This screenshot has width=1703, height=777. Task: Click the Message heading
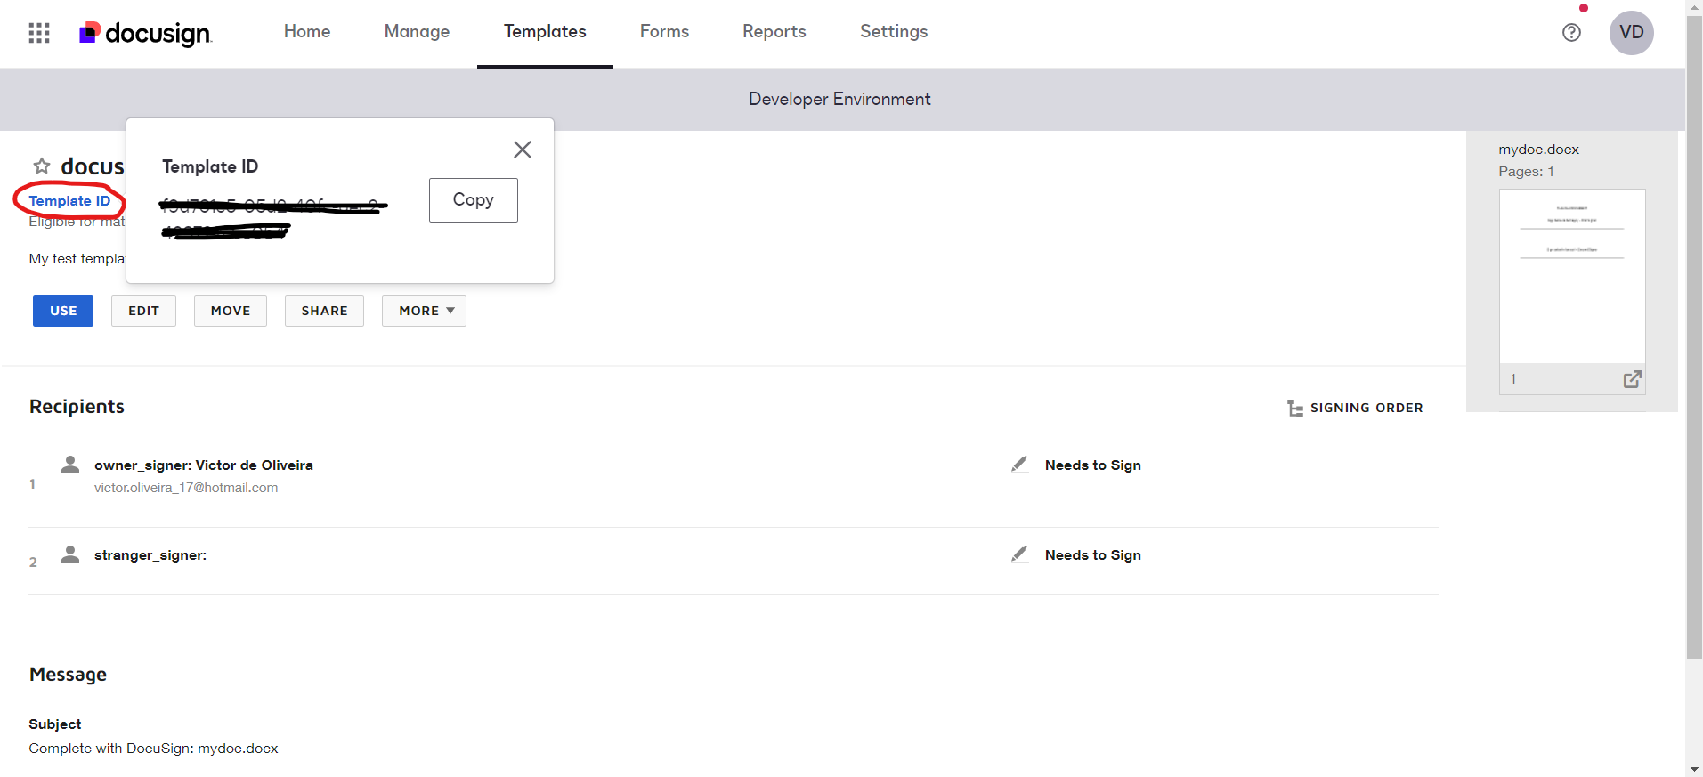68,674
